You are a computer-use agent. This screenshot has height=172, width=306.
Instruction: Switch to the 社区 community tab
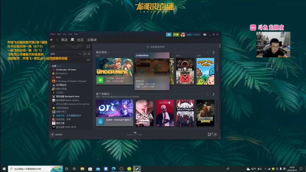point(80,40)
